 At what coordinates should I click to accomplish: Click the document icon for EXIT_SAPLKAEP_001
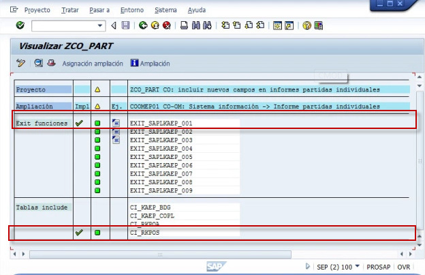click(116, 123)
